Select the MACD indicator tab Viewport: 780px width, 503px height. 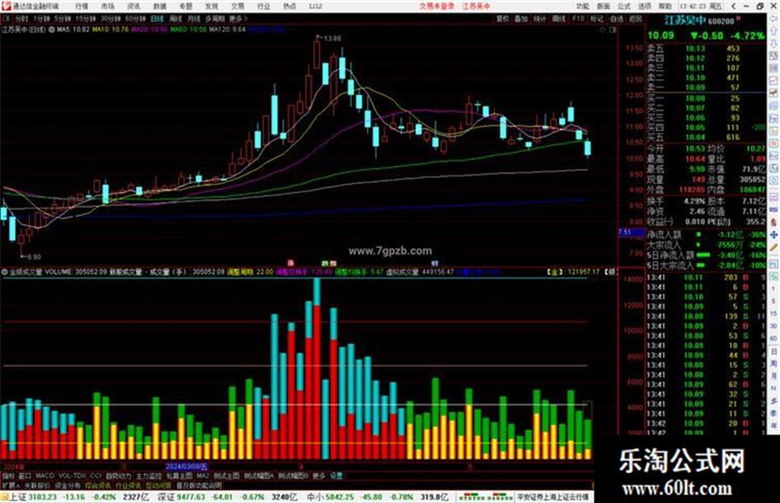pyautogui.click(x=45, y=476)
